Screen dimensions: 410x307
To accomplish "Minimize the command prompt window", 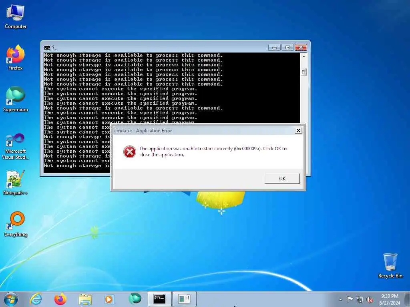I will (x=275, y=48).
